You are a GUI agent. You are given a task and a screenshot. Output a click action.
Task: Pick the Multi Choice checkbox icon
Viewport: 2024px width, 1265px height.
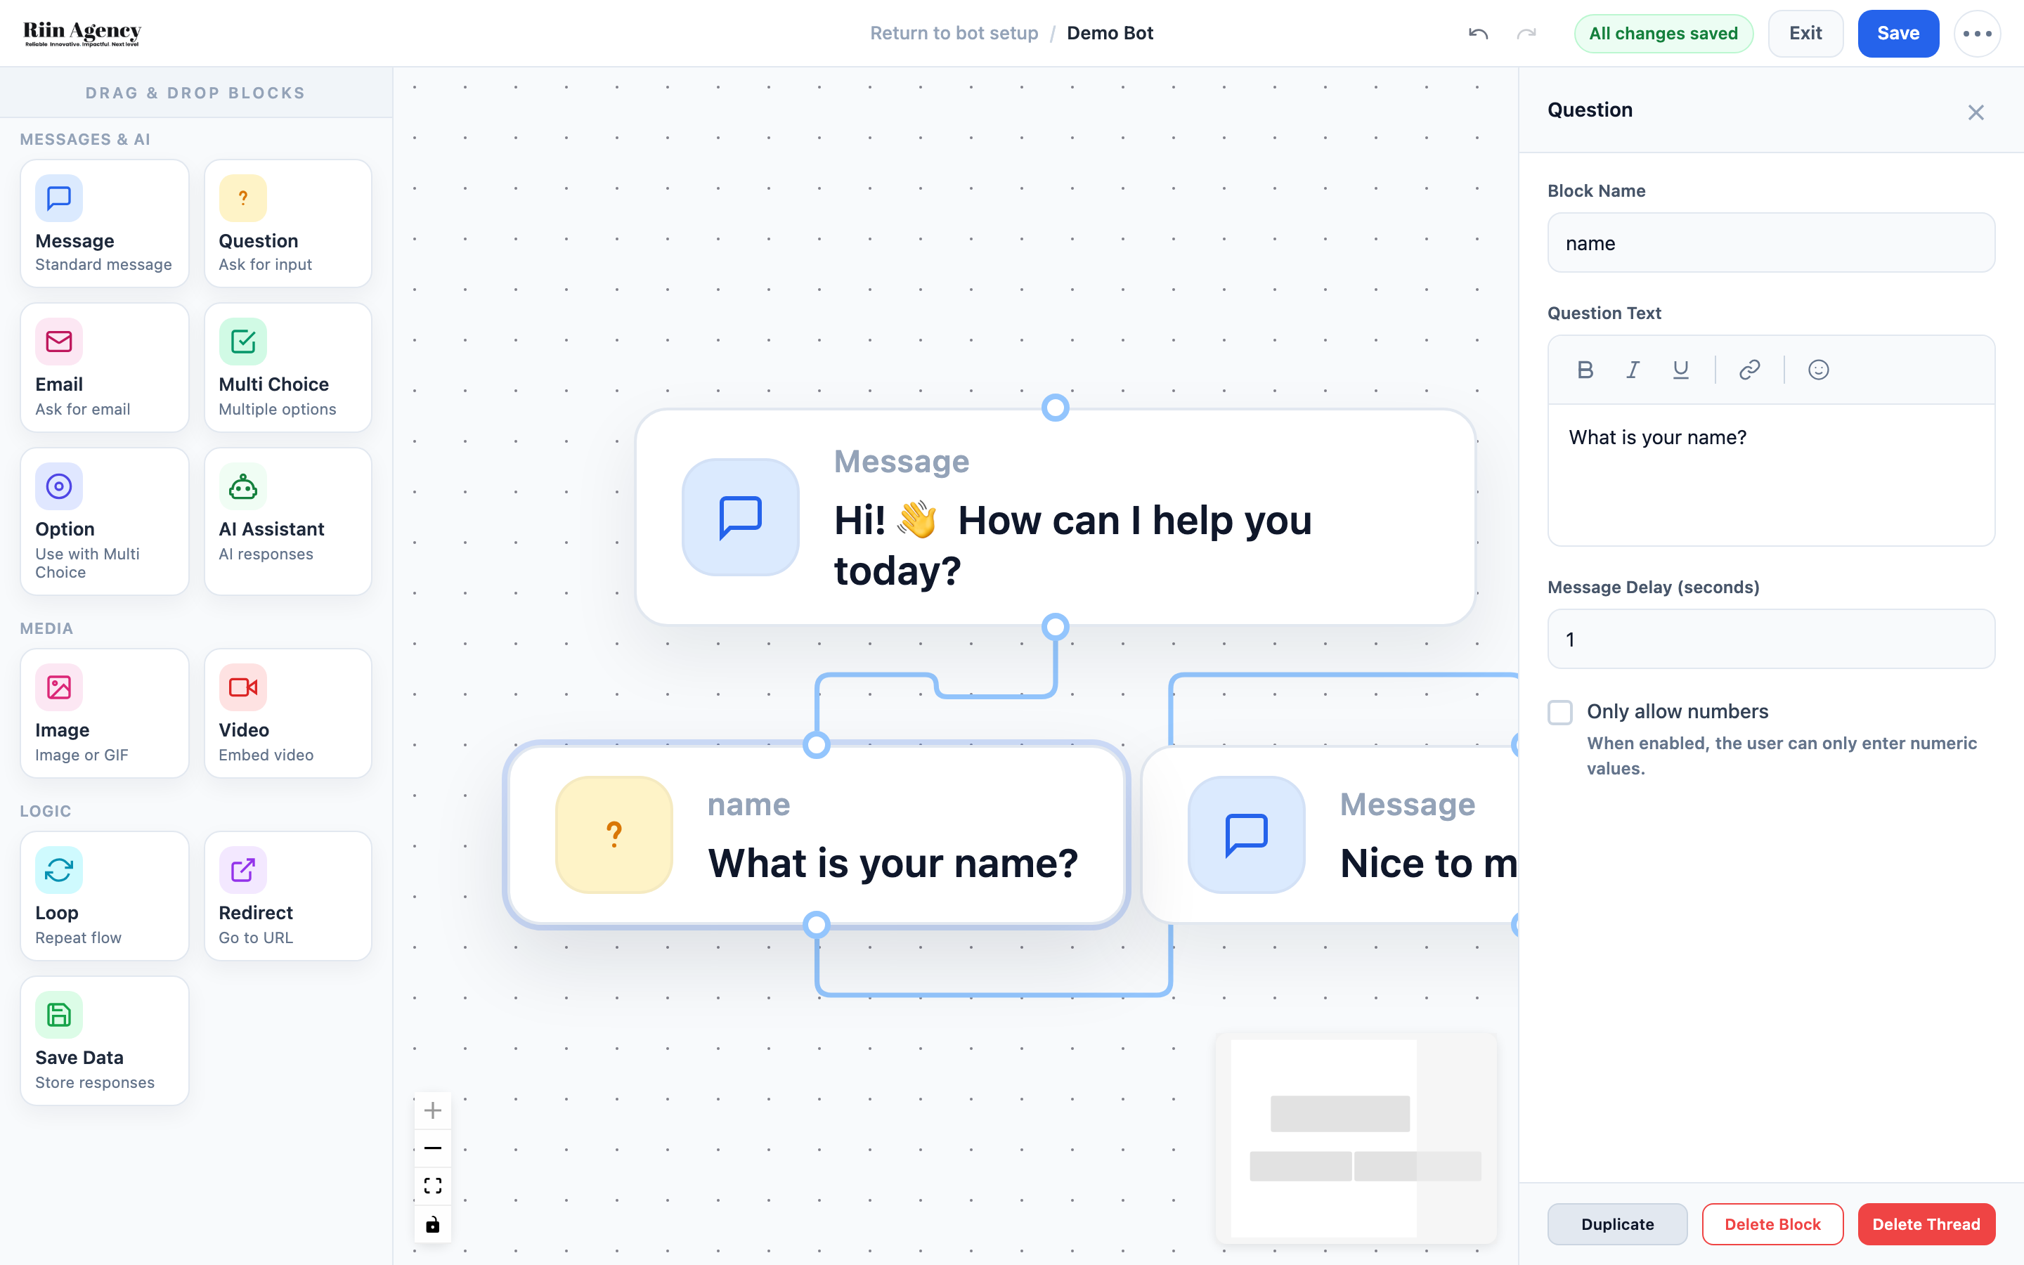(242, 342)
